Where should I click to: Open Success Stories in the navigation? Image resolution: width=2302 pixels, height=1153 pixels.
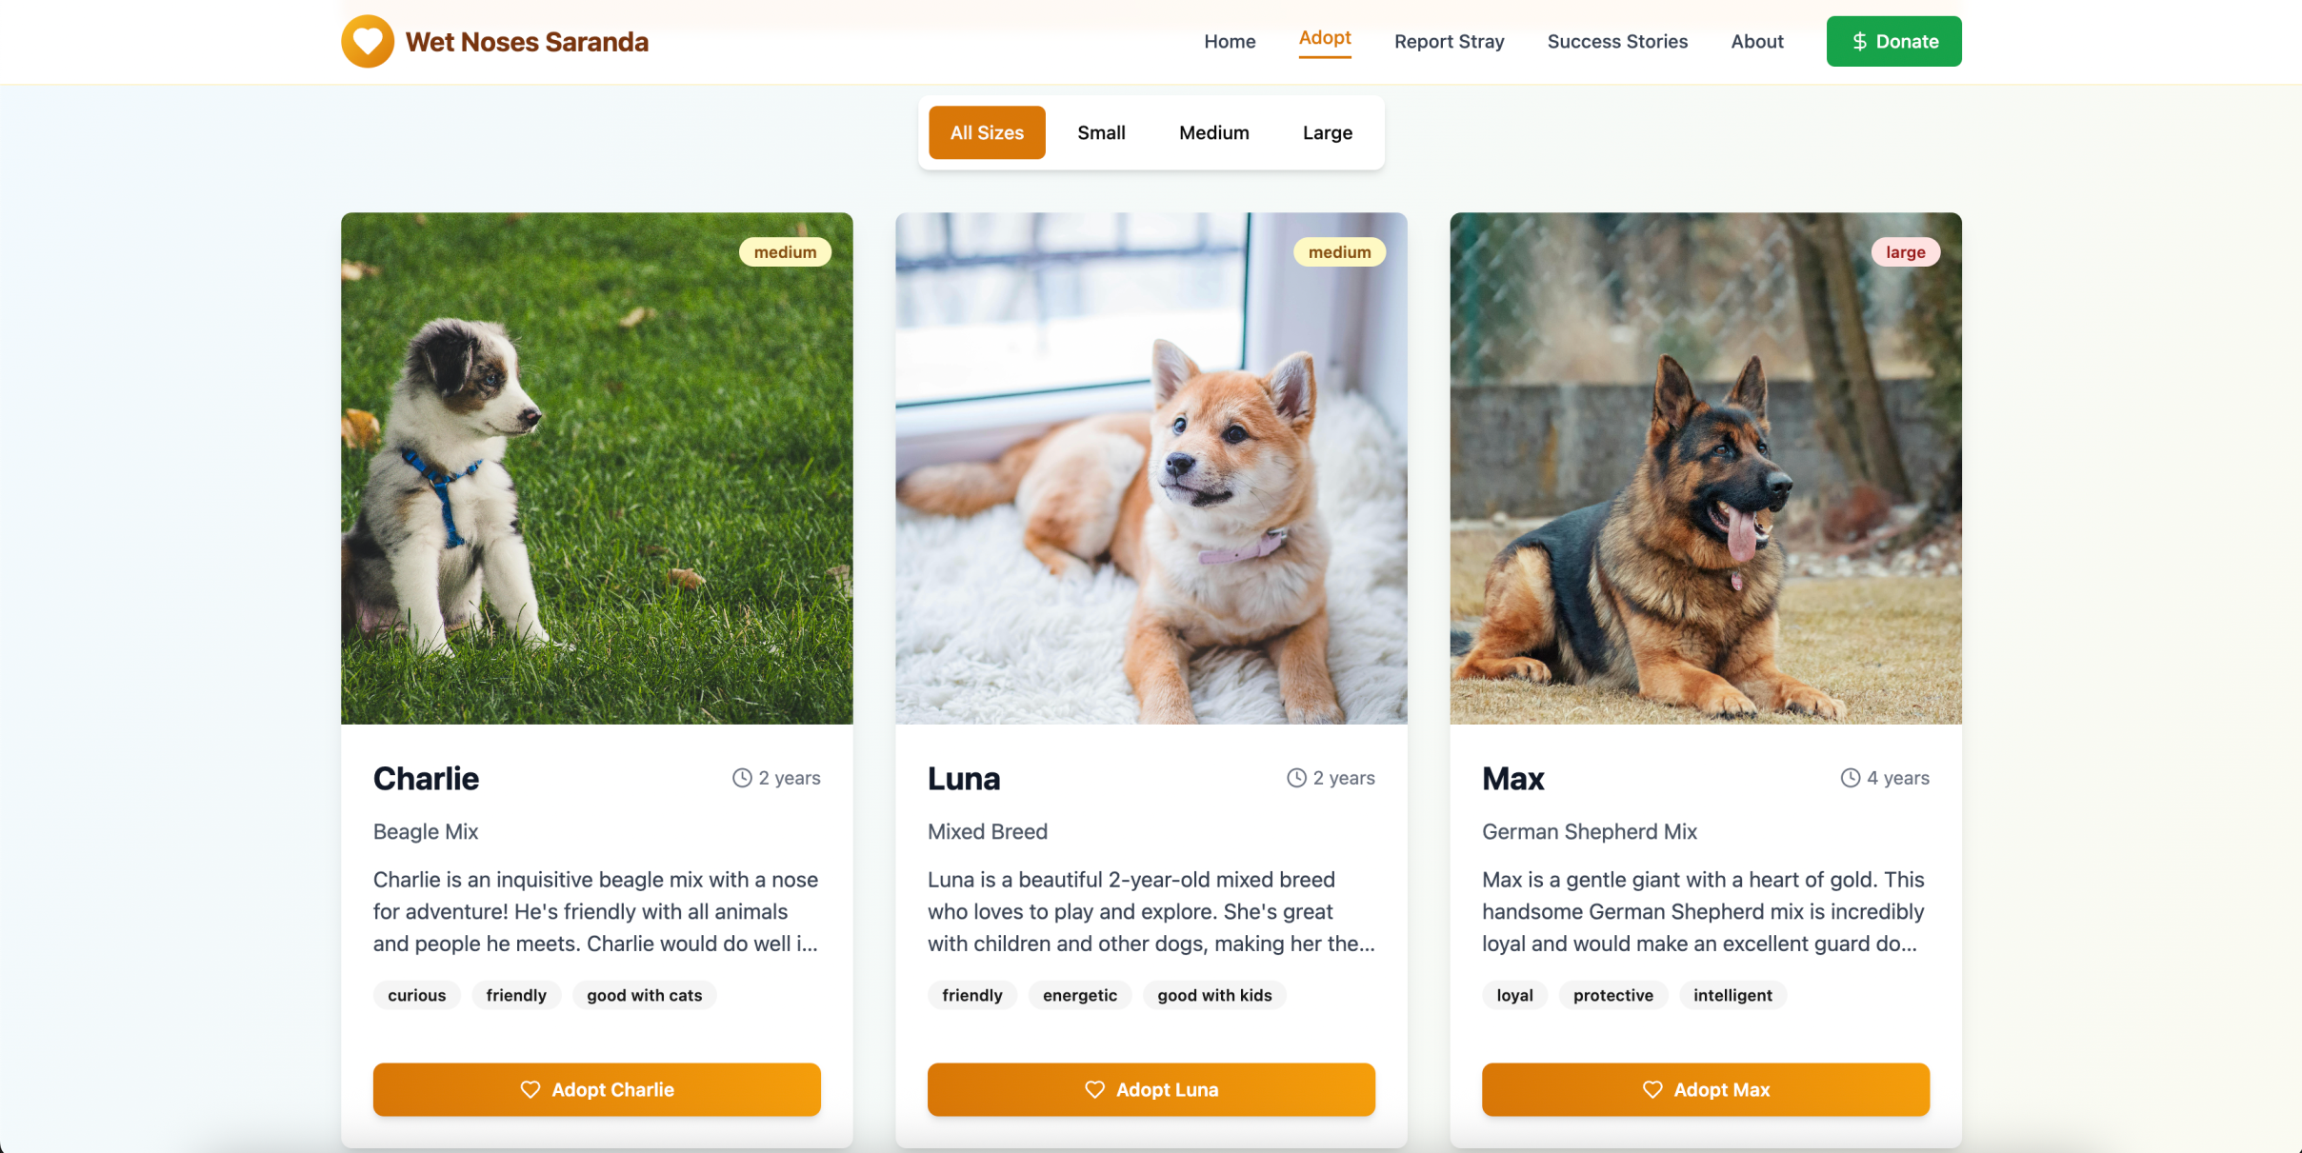pos(1617,41)
